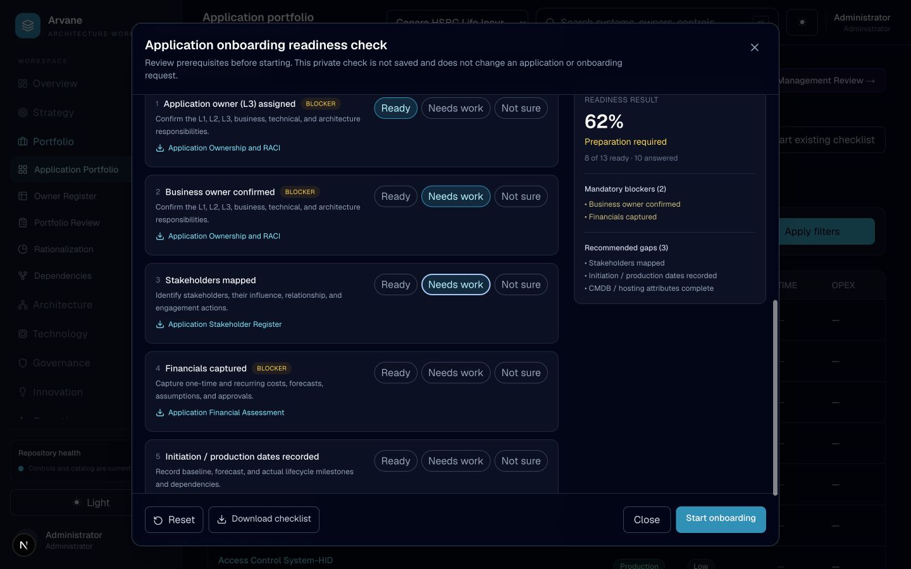911x569 pixels.
Task: Select Needs work for Stakeholders mapped
Action: pyautogui.click(x=455, y=284)
